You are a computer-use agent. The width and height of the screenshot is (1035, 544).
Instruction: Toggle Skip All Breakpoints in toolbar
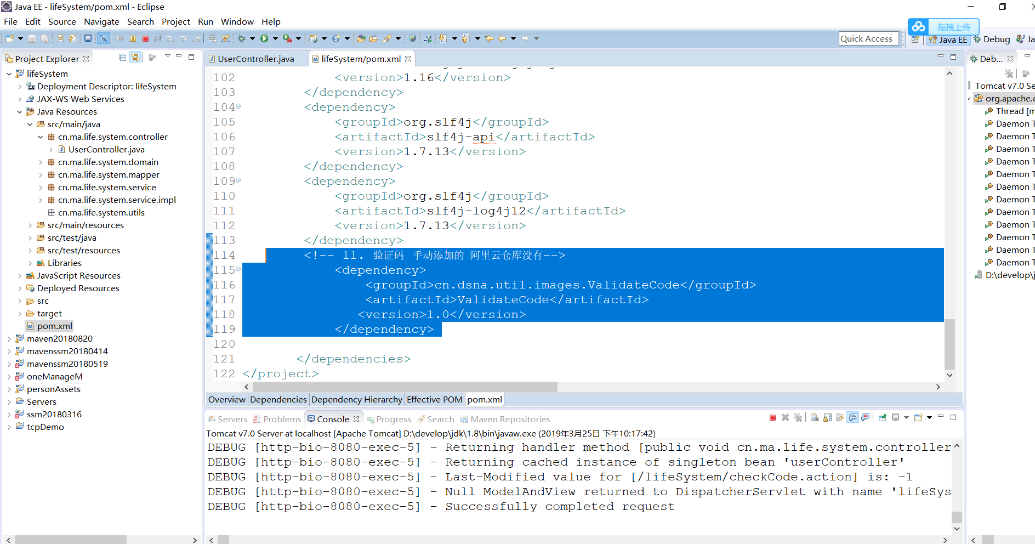tap(103, 38)
